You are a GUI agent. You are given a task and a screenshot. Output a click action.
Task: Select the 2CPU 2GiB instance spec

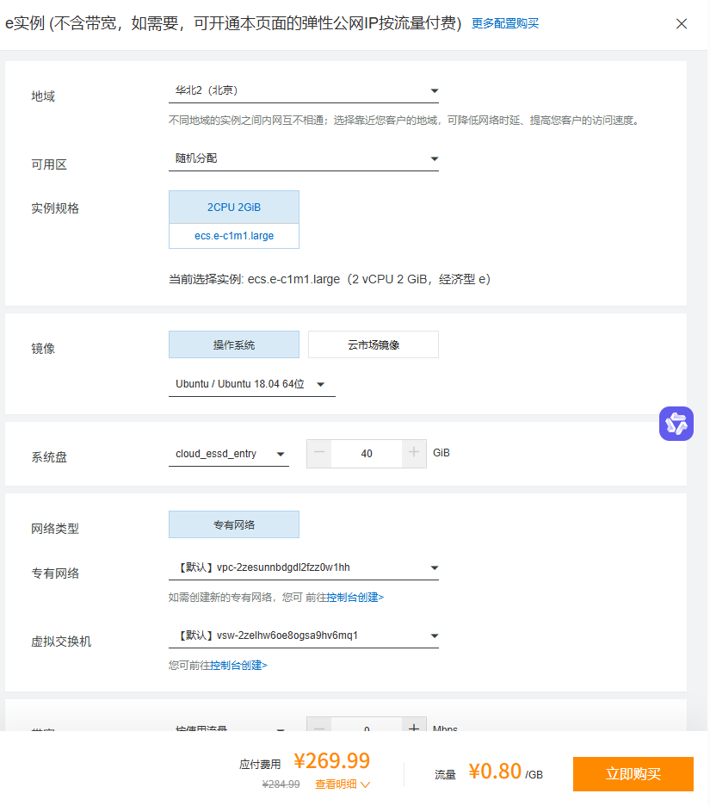pos(234,208)
